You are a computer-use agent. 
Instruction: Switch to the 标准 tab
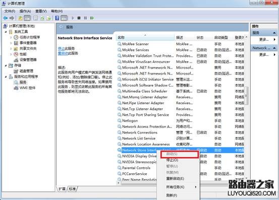tap(72, 189)
